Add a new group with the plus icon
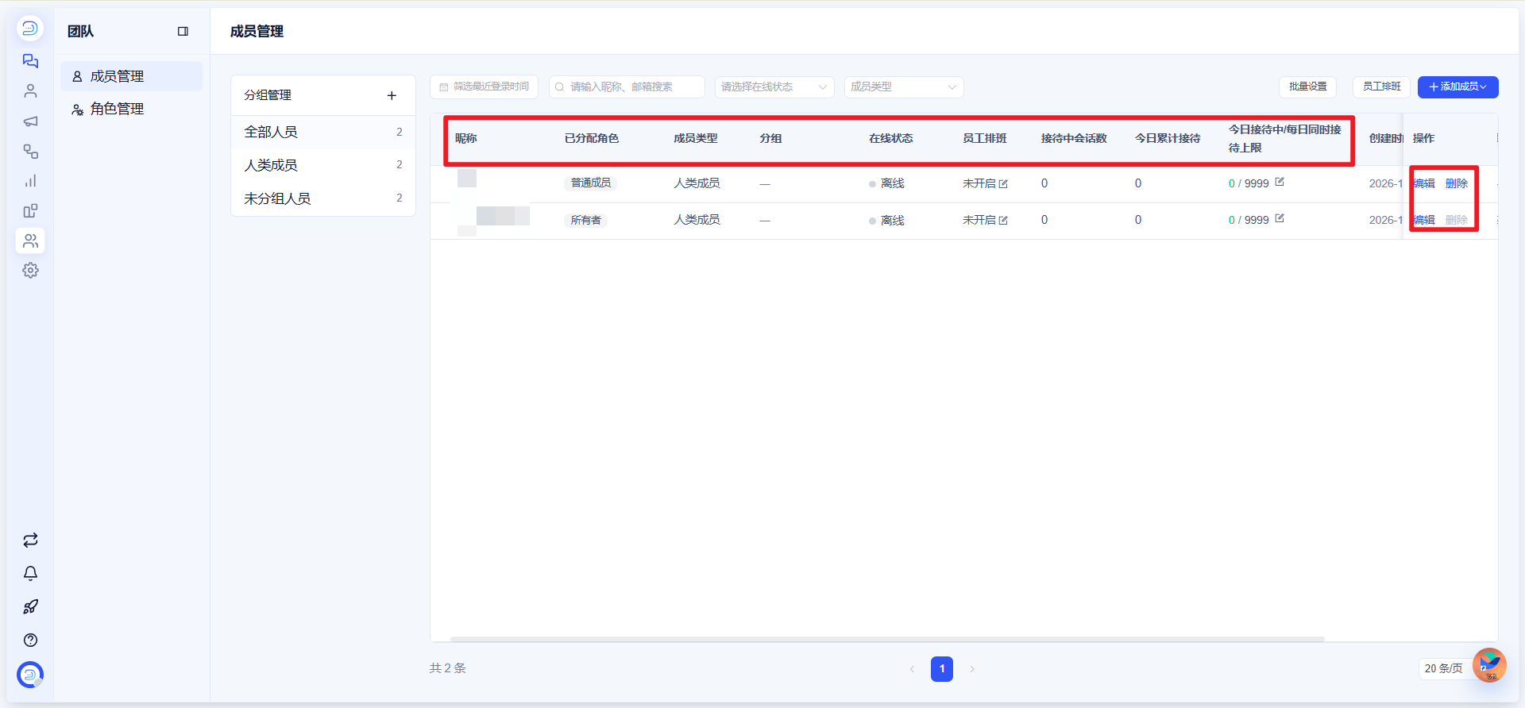The height and width of the screenshot is (708, 1525). pos(392,95)
